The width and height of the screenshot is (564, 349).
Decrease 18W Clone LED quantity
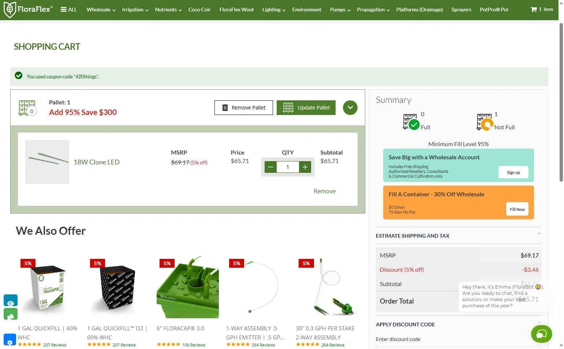[270, 167]
